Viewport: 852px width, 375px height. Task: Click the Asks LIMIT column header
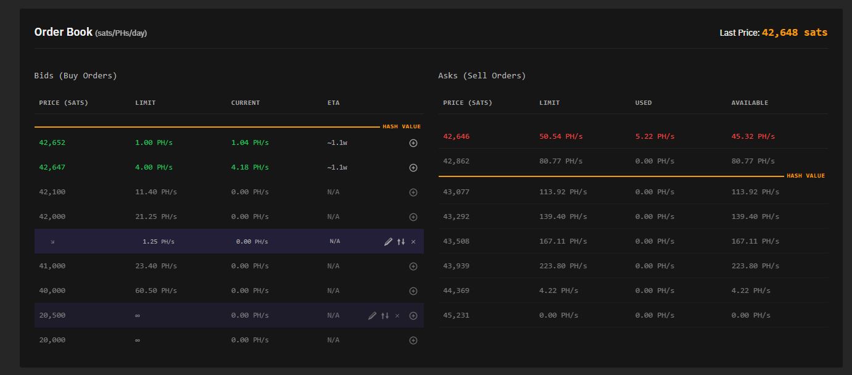click(x=549, y=103)
